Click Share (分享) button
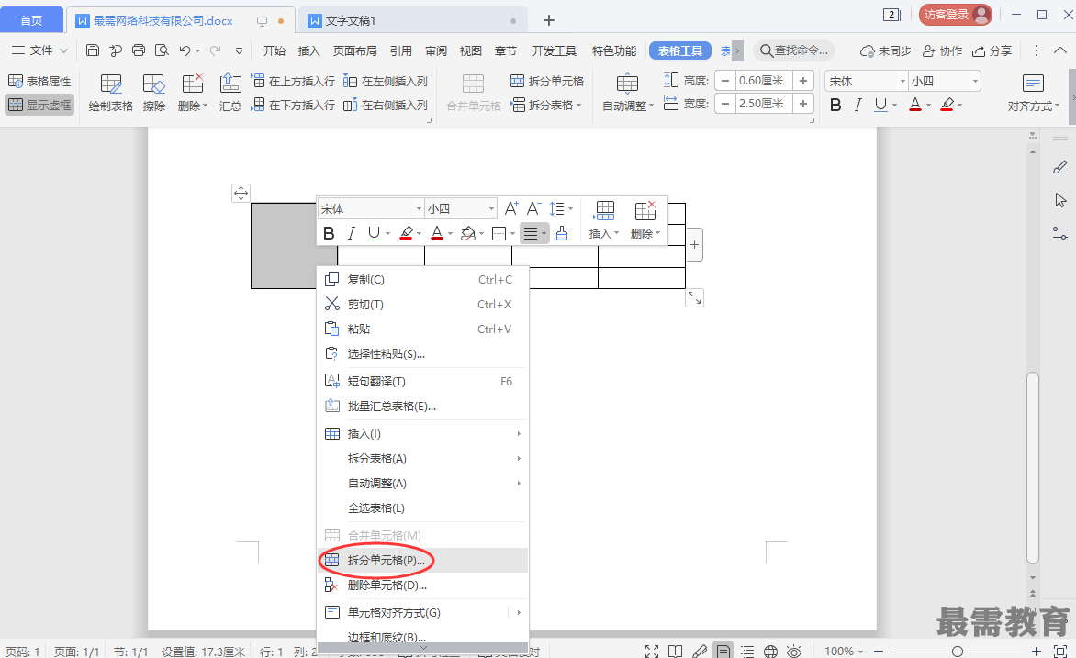Viewport: 1076px width, 658px height. pos(992,50)
